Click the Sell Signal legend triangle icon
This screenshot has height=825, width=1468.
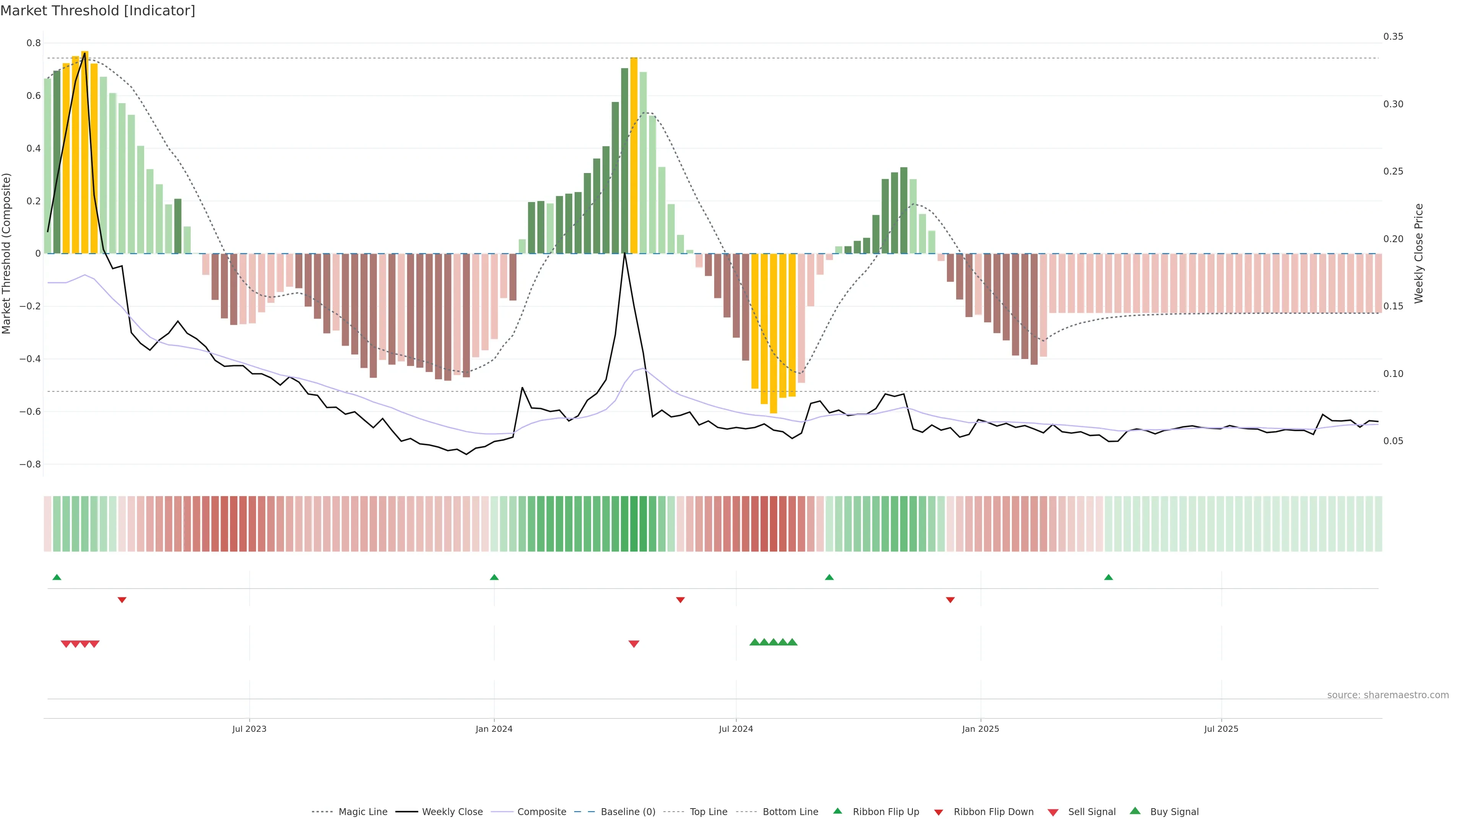tap(1052, 812)
